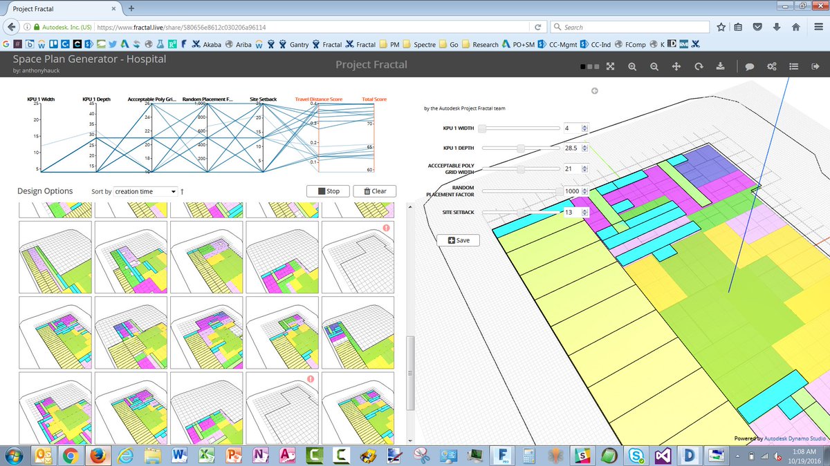Zoom out of the 3D view
Viewport: 830px width, 466px height.
click(x=654, y=66)
